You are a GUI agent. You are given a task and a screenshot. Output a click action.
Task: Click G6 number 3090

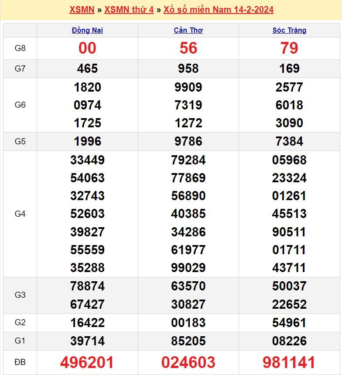[x=289, y=123]
